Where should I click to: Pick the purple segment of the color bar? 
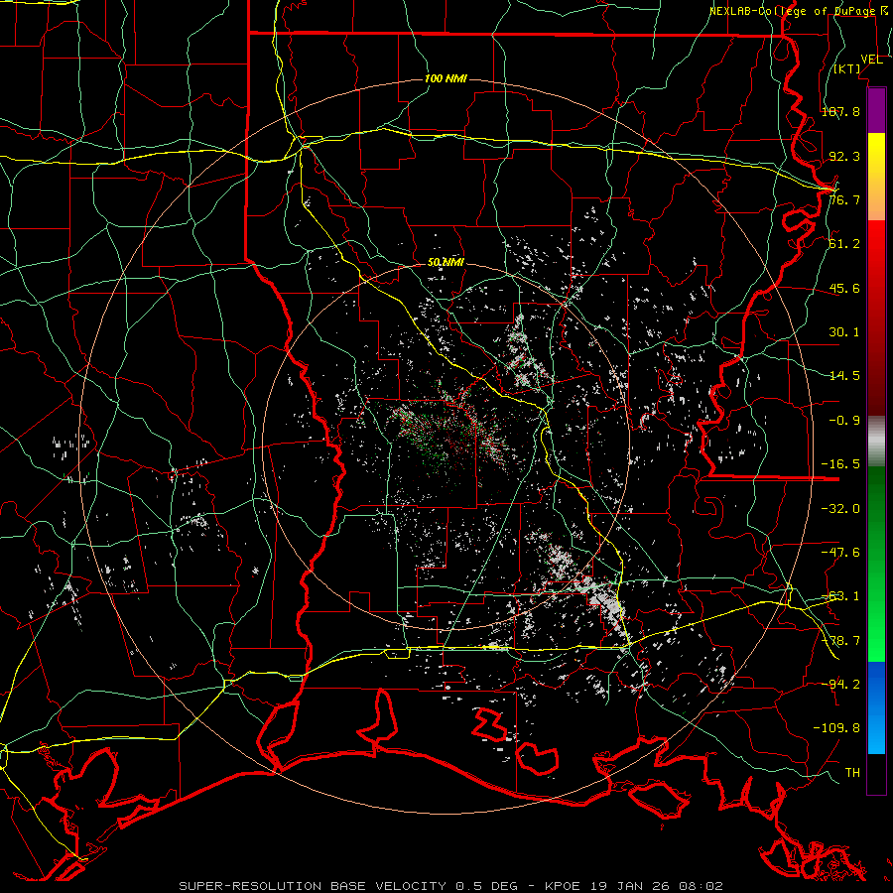click(x=876, y=110)
